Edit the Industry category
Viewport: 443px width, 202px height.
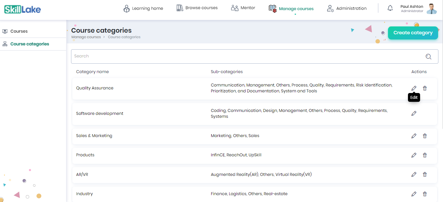pos(414,194)
